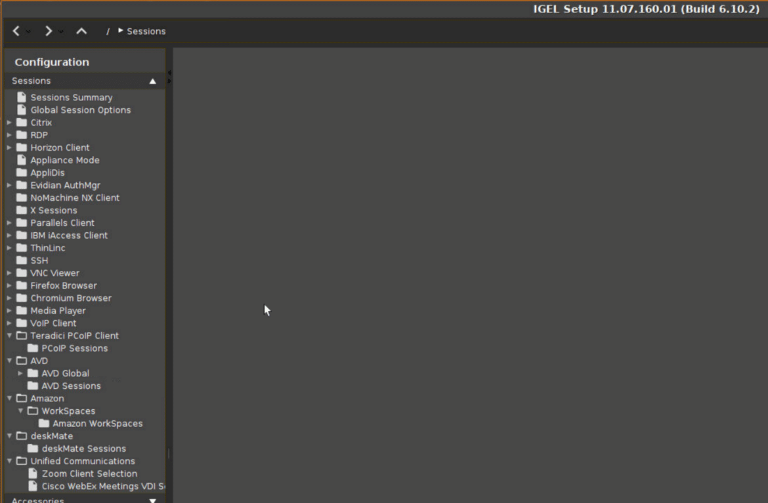Open Cisco WebEx Meetings VDI page
768x503 pixels.
(x=96, y=486)
